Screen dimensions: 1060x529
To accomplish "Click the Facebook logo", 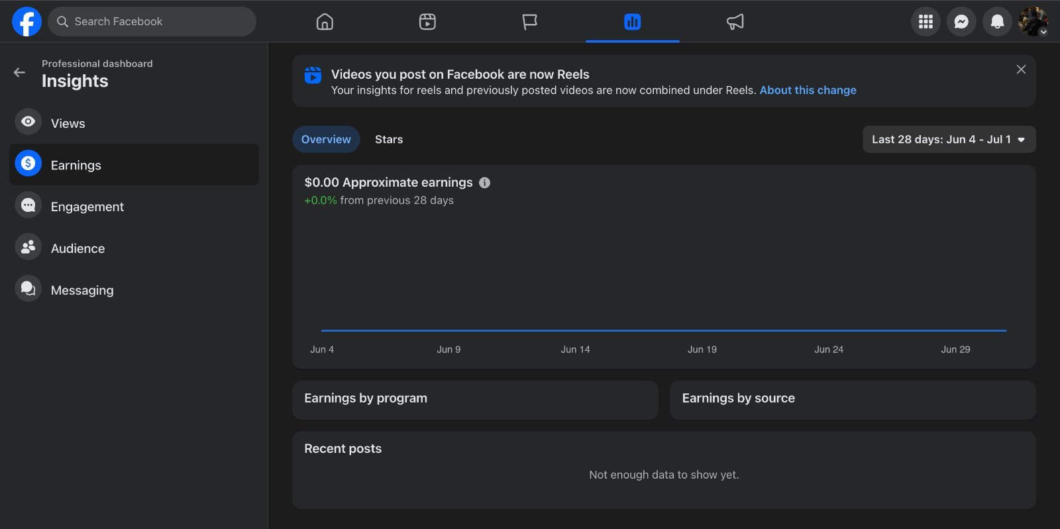I will pos(26,22).
